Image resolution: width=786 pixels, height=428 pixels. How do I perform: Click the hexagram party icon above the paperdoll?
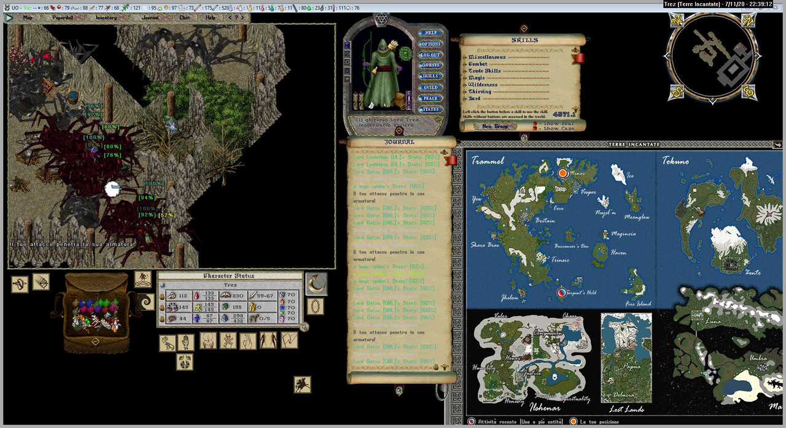[x=381, y=18]
